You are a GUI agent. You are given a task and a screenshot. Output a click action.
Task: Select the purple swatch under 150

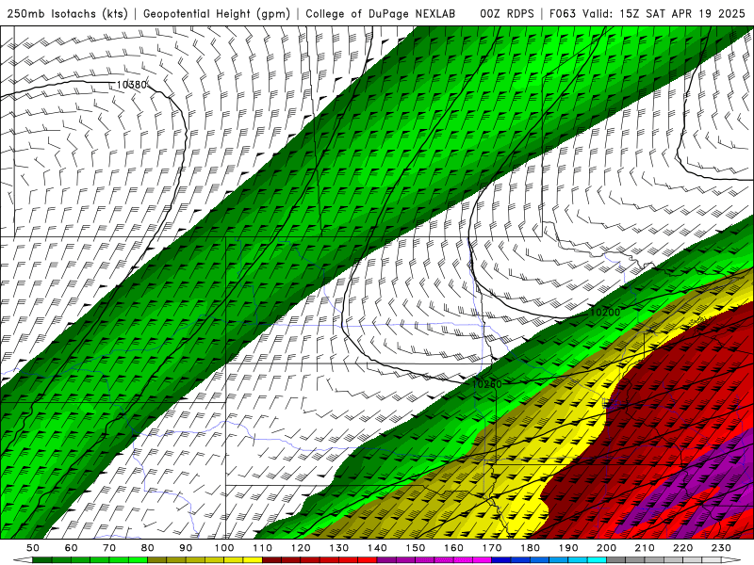pyautogui.click(x=425, y=560)
